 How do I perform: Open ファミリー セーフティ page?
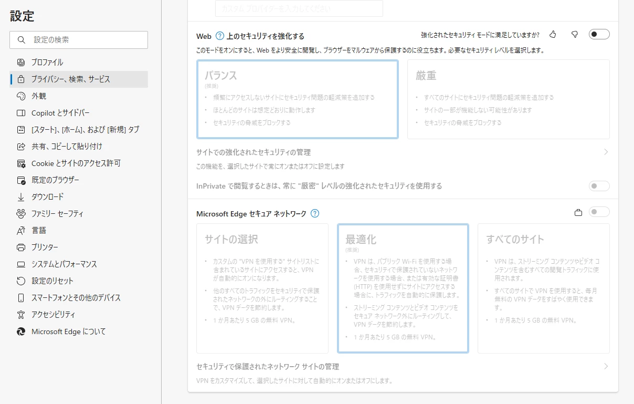(79, 214)
